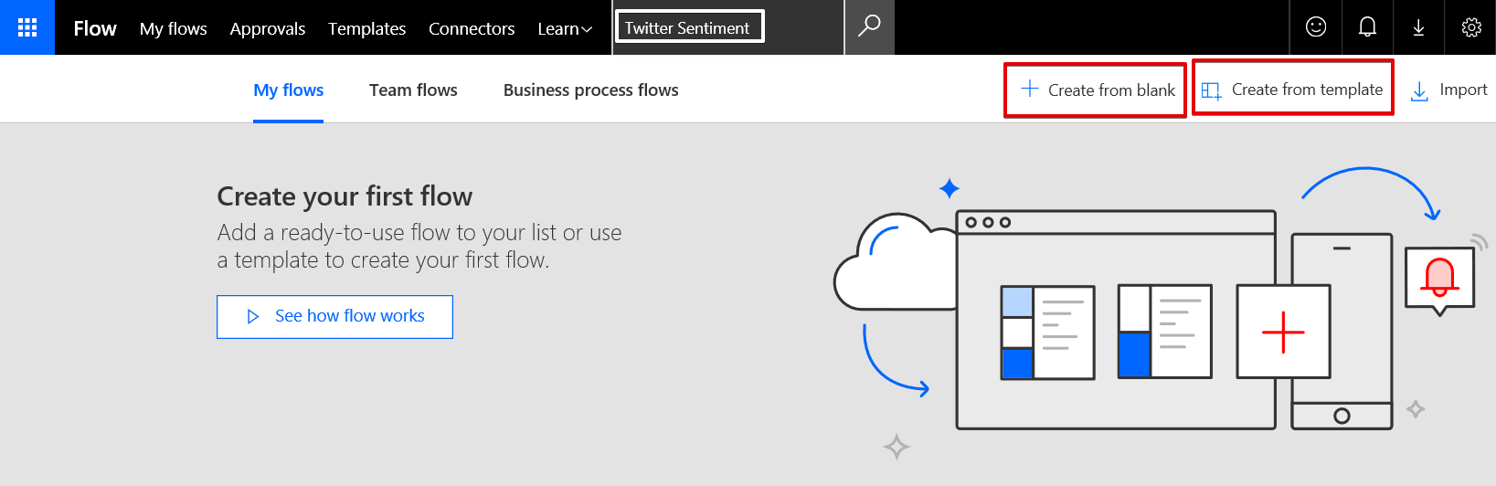Go to Connectors in the top navigation
The image size is (1496, 486).
point(472,29)
